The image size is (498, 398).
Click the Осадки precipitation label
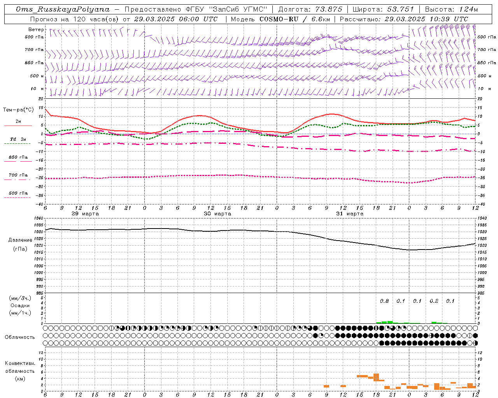click(x=20, y=305)
